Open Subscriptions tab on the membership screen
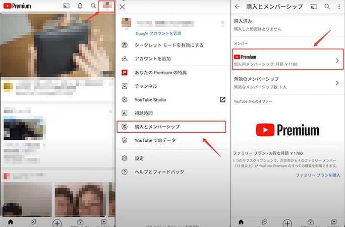The image size is (345, 227). pyautogui.click(x=311, y=222)
